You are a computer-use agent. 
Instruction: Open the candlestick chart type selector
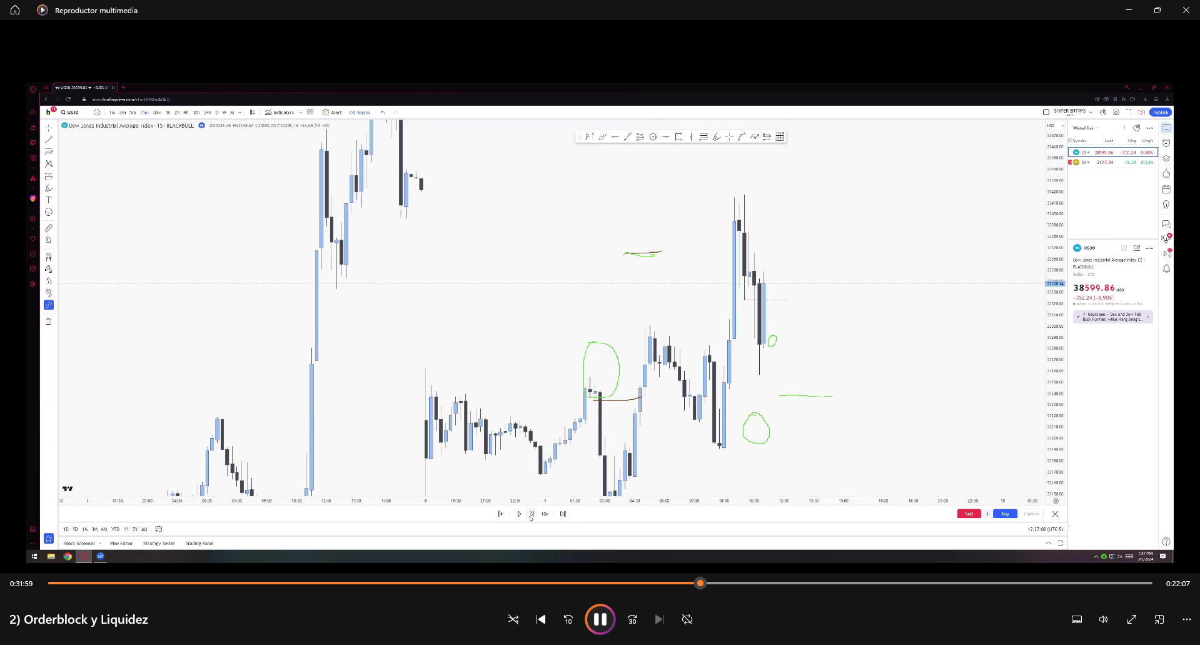253,113
